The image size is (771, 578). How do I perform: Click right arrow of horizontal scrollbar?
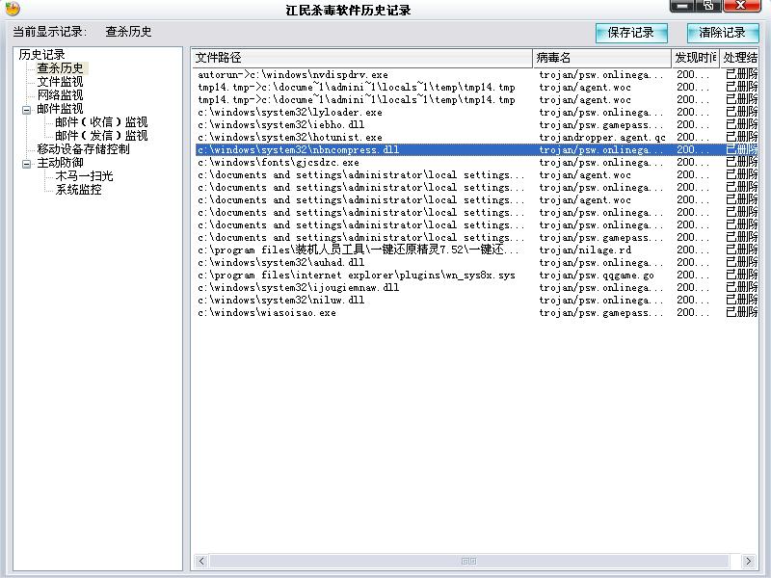click(x=749, y=561)
